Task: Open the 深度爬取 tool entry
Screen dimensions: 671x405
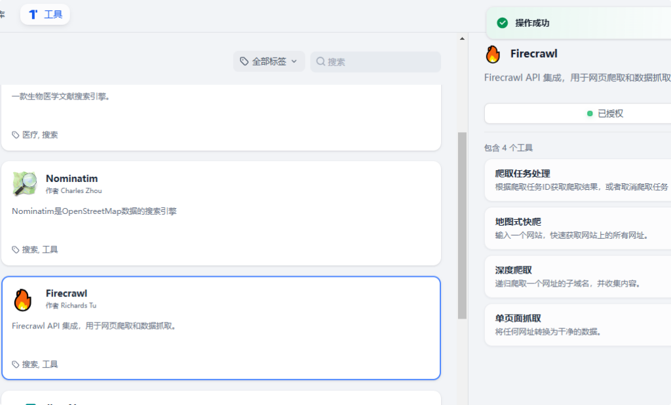Action: 577,276
